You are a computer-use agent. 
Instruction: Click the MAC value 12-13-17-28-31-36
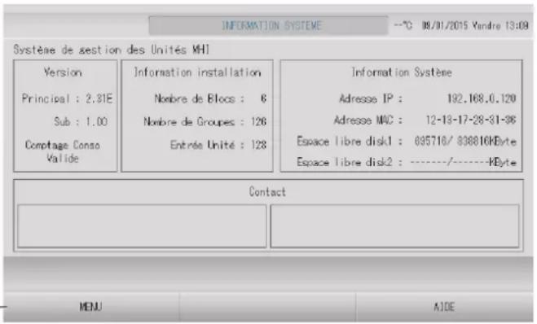click(x=471, y=120)
